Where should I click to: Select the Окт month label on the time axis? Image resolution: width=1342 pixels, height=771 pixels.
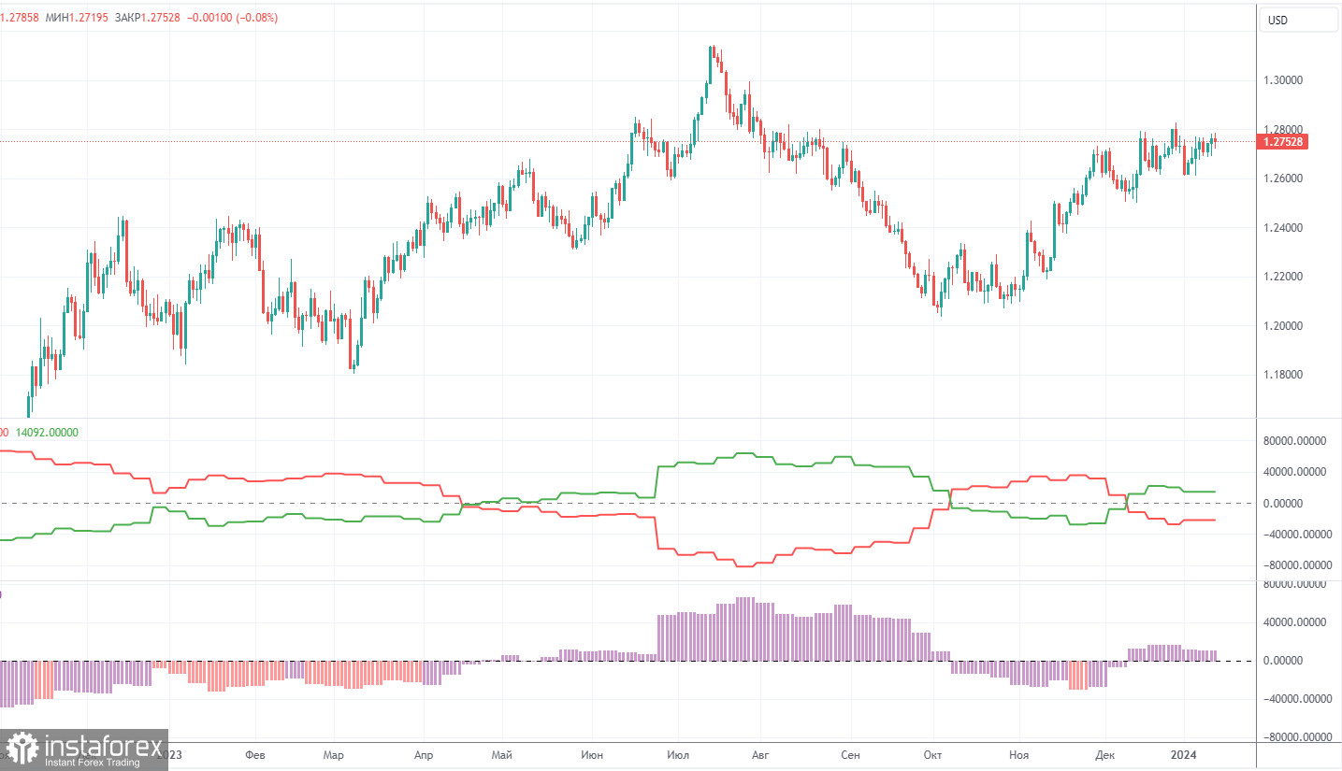[x=934, y=754]
